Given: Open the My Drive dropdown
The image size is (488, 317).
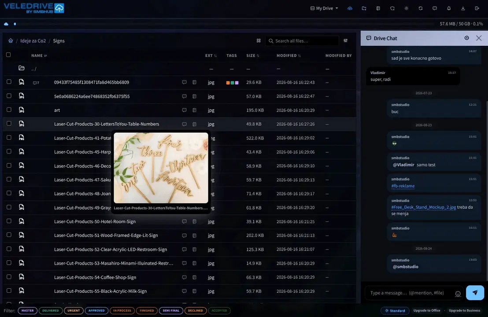Looking at the screenshot, I should tap(324, 8).
